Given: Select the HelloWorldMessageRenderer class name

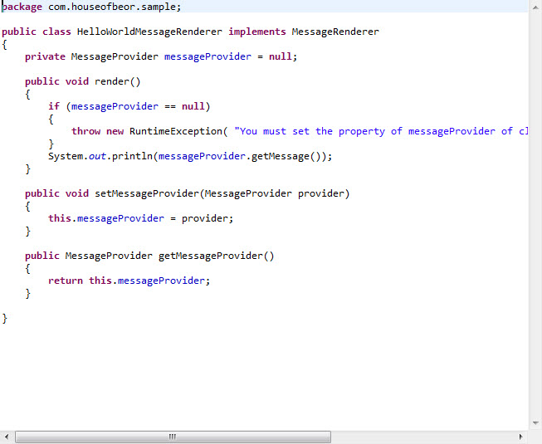Looking at the screenshot, I should [149, 32].
